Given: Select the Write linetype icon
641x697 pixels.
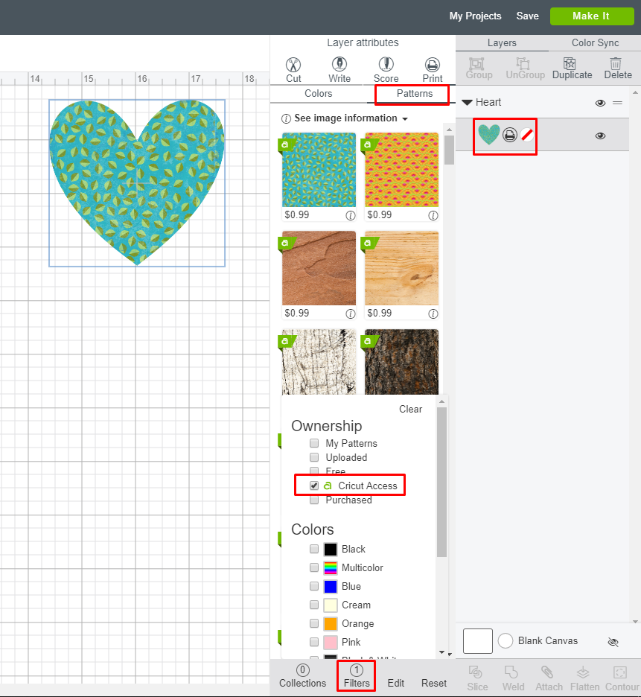Looking at the screenshot, I should tap(339, 67).
